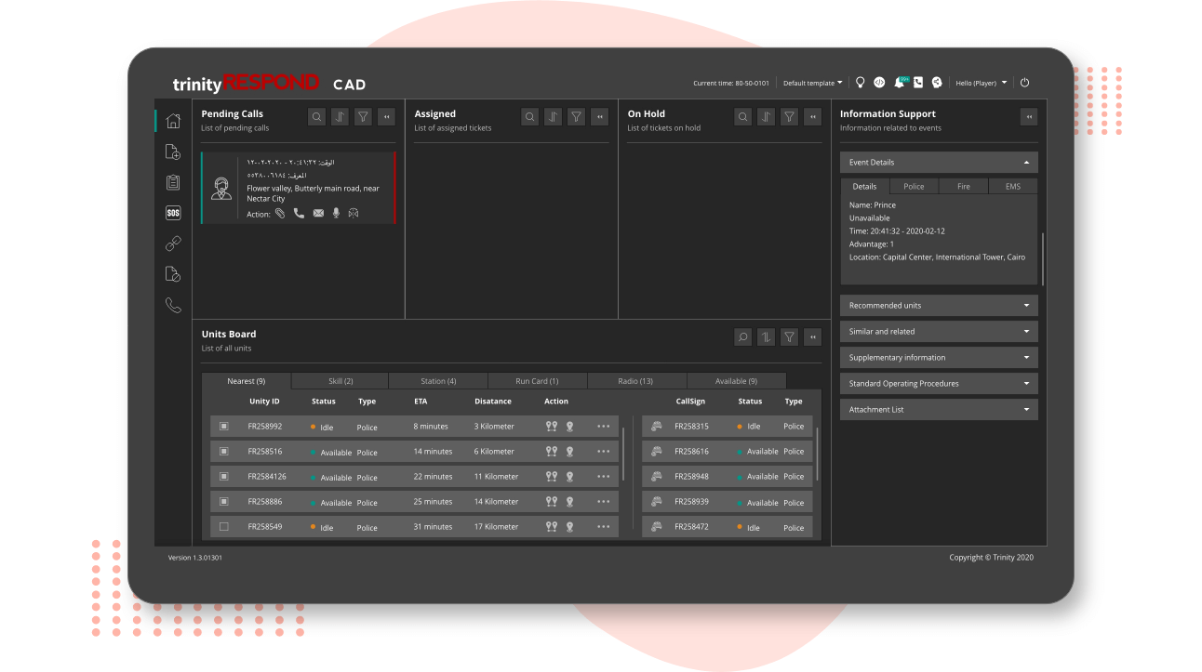Click the power logout icon
Image resolution: width=1202 pixels, height=672 pixels.
1025,82
